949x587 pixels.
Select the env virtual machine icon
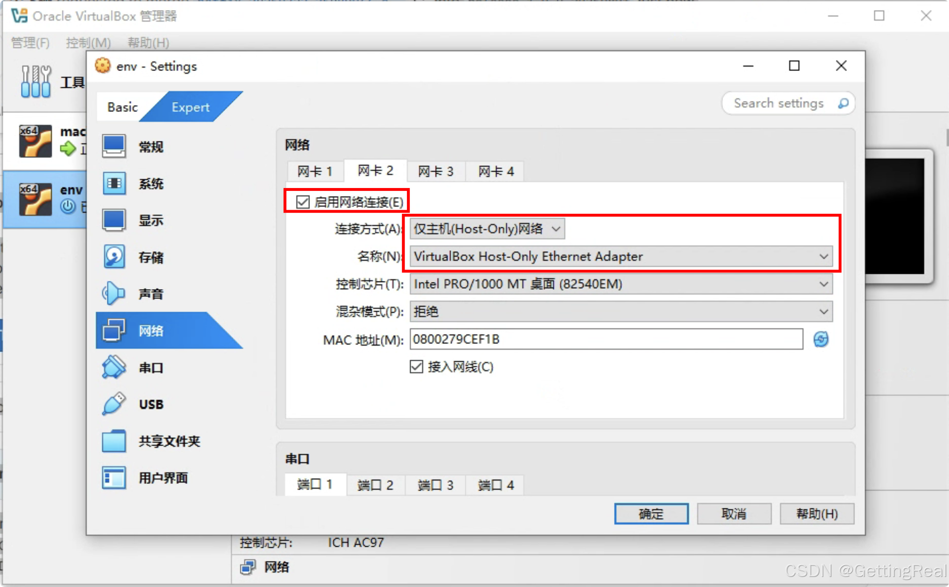(35, 200)
